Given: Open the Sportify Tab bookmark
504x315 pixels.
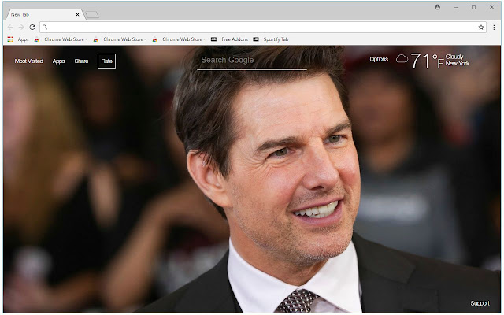Looking at the screenshot, I should click(271, 39).
